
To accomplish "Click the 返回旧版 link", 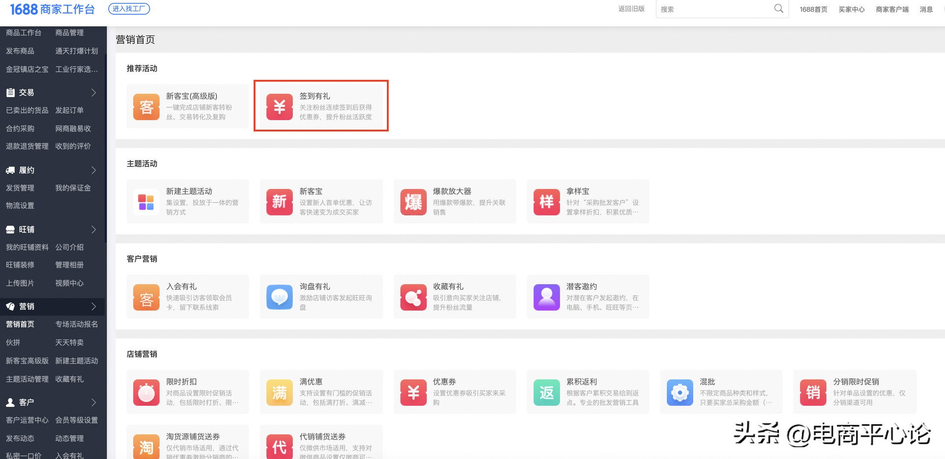I will pos(631,8).
